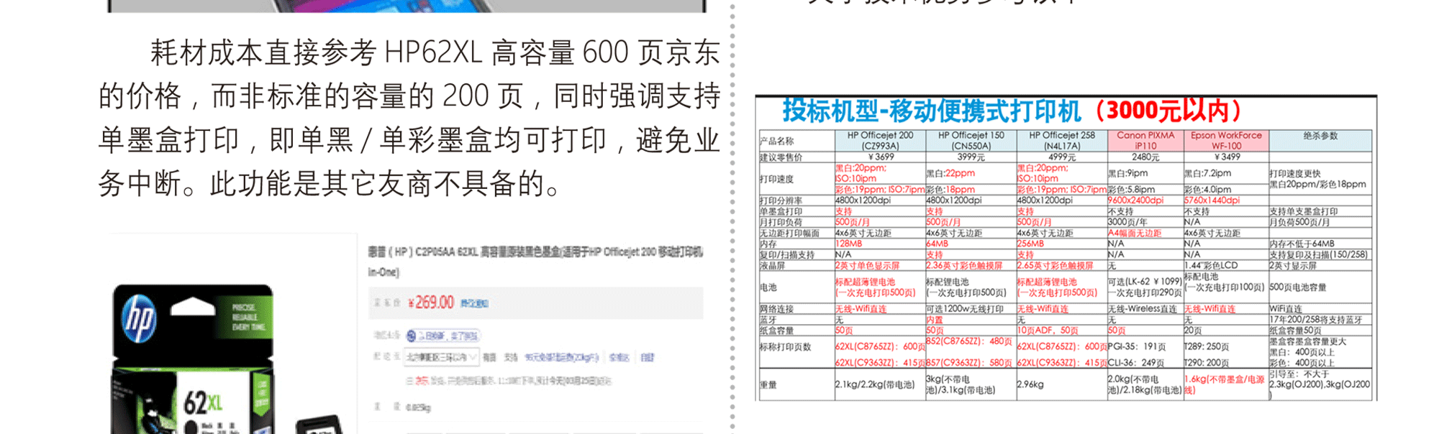Click the 标称打印页数 row label
The width and height of the screenshot is (1439, 434).
tap(786, 347)
